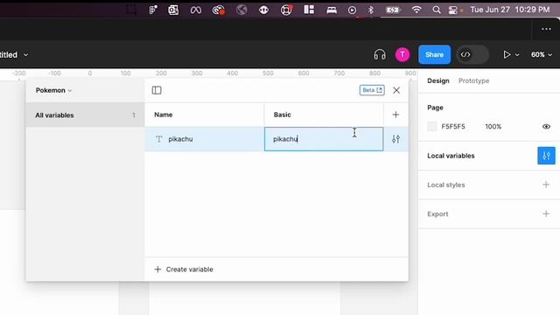Screen dimensions: 560x315
Task: Select the pikachu variable name cell
Action: click(x=204, y=139)
